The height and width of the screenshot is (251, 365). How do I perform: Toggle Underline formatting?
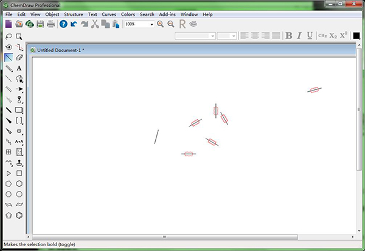[310, 36]
